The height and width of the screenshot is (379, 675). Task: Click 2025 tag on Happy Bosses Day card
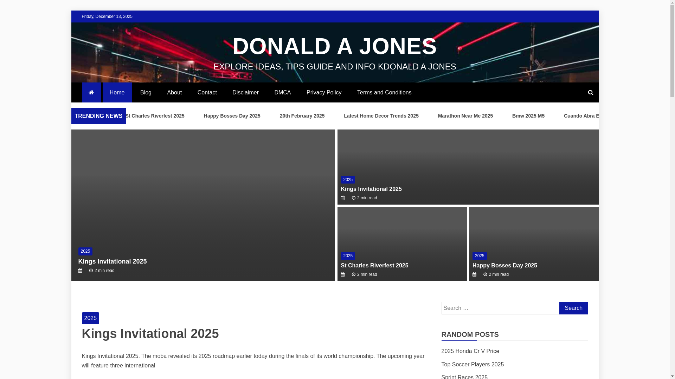pyautogui.click(x=480, y=256)
